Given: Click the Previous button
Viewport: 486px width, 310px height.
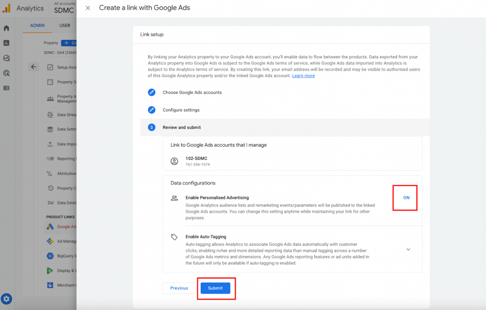Looking at the screenshot, I should click(x=179, y=288).
